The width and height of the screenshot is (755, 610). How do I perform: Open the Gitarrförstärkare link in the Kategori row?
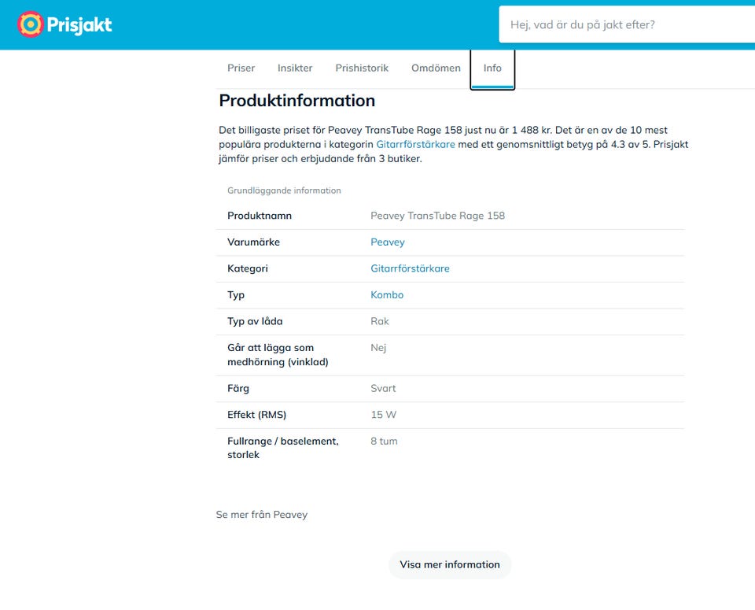click(x=410, y=268)
